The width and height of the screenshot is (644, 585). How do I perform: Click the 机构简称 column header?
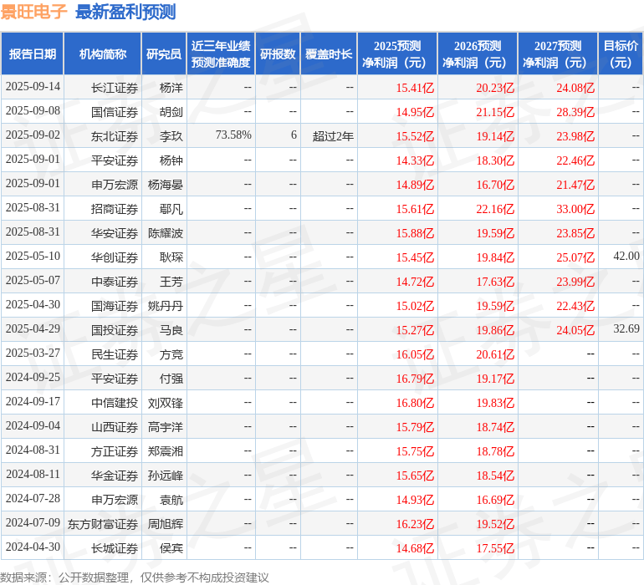[x=103, y=54]
